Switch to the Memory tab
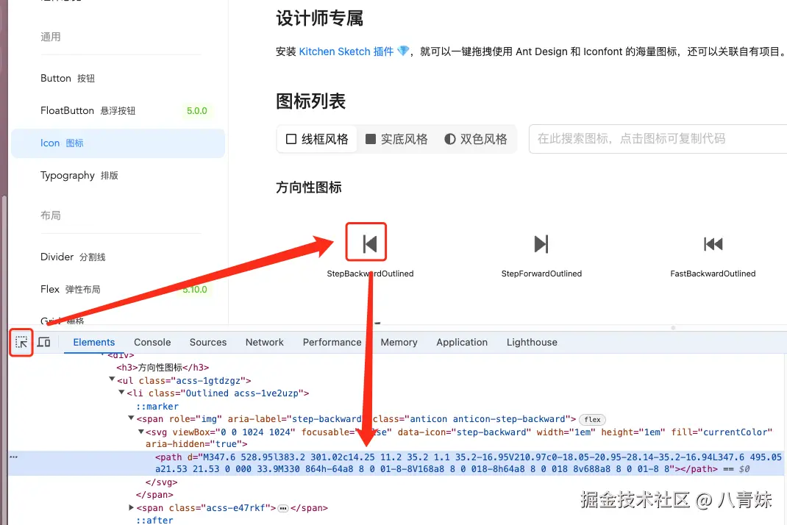The width and height of the screenshot is (787, 525). pyautogui.click(x=399, y=343)
